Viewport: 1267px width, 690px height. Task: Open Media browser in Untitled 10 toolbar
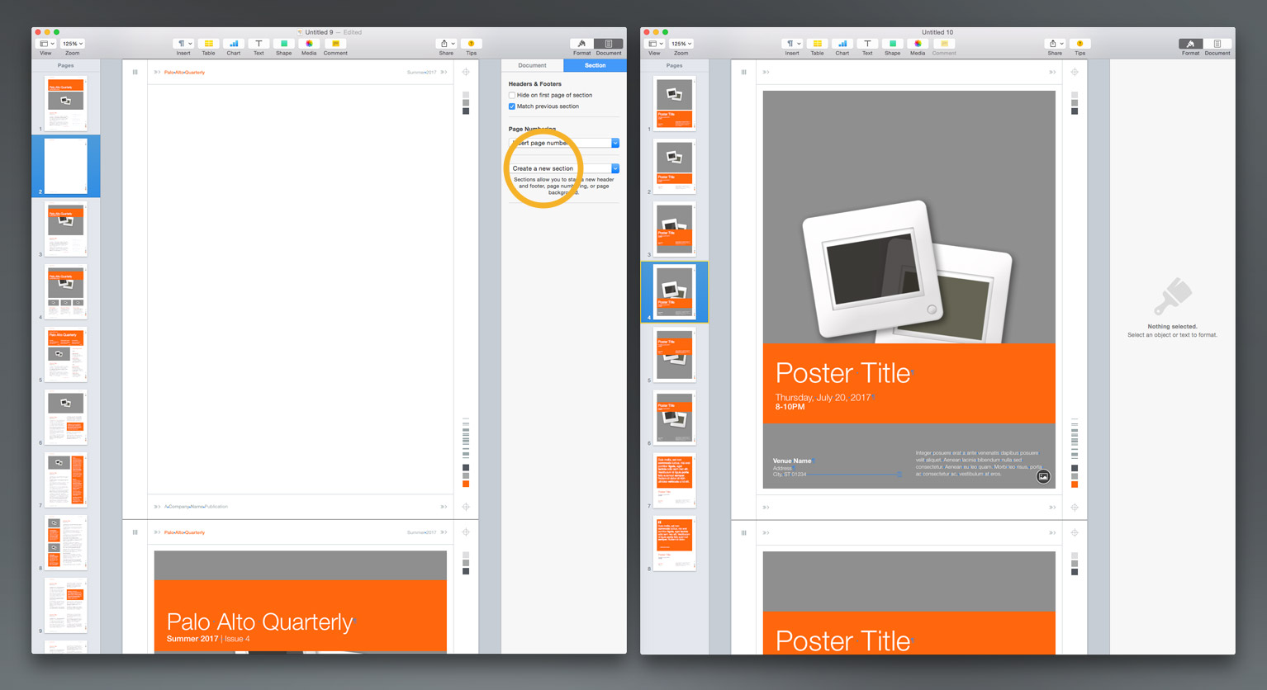tap(918, 44)
